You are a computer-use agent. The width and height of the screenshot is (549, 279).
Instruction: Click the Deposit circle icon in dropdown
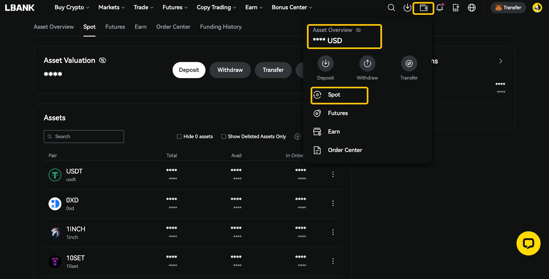pyautogui.click(x=326, y=63)
